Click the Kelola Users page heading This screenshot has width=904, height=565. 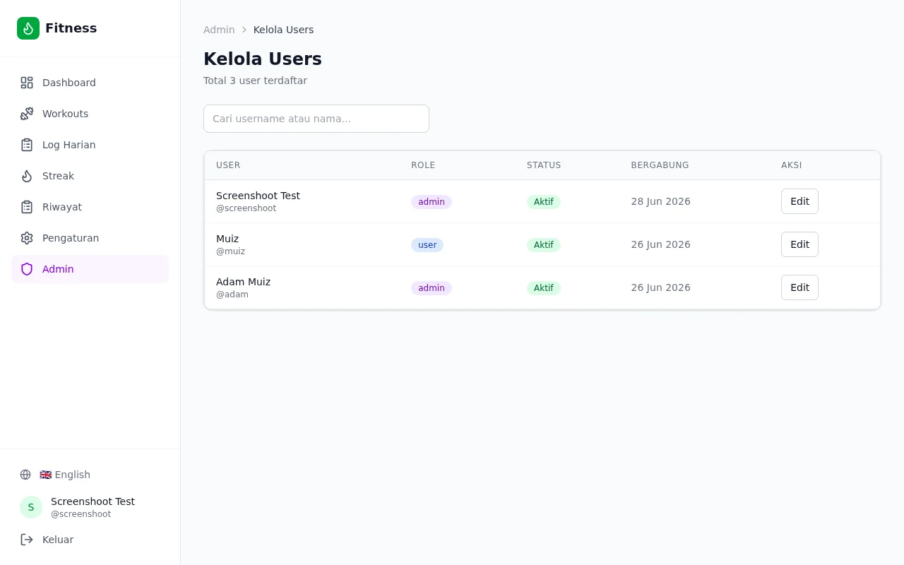[263, 59]
